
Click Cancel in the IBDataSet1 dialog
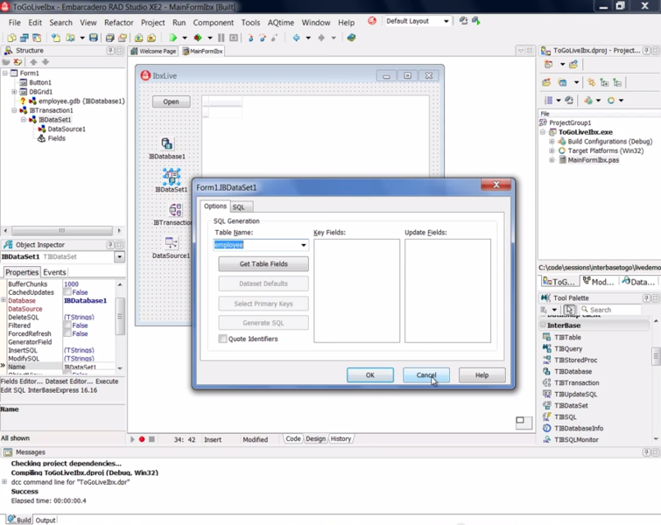(x=426, y=375)
